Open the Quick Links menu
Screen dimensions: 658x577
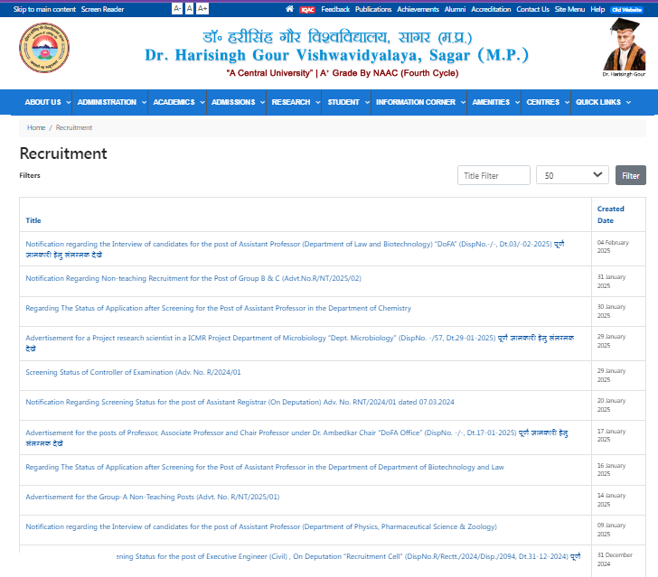pyautogui.click(x=602, y=103)
